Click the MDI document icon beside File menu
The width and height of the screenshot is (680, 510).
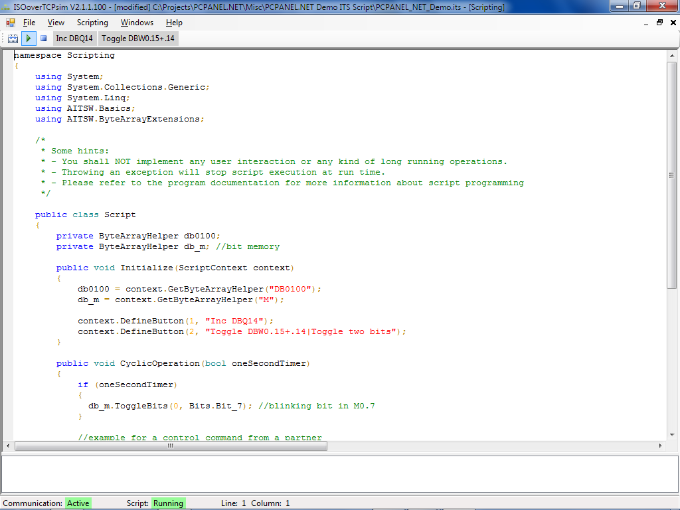(x=10, y=23)
